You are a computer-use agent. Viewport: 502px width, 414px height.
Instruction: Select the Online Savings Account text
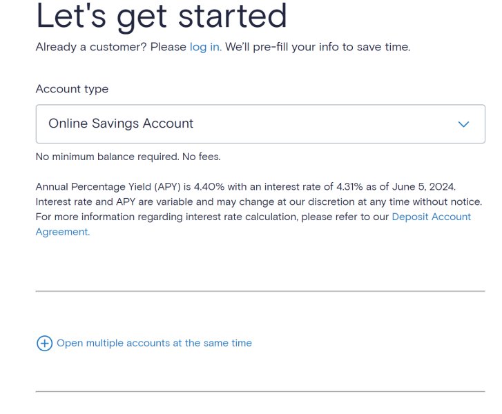[121, 124]
